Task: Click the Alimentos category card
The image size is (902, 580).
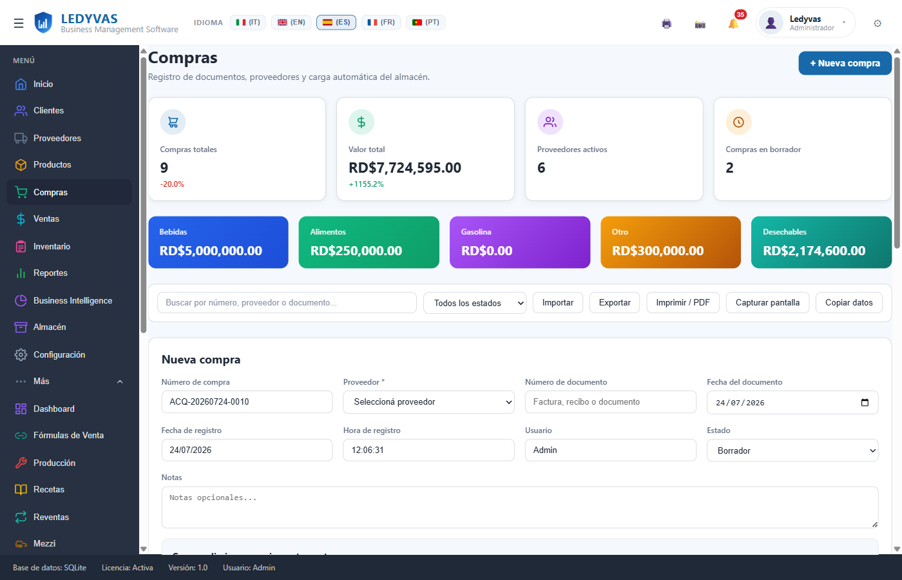Action: tap(369, 242)
